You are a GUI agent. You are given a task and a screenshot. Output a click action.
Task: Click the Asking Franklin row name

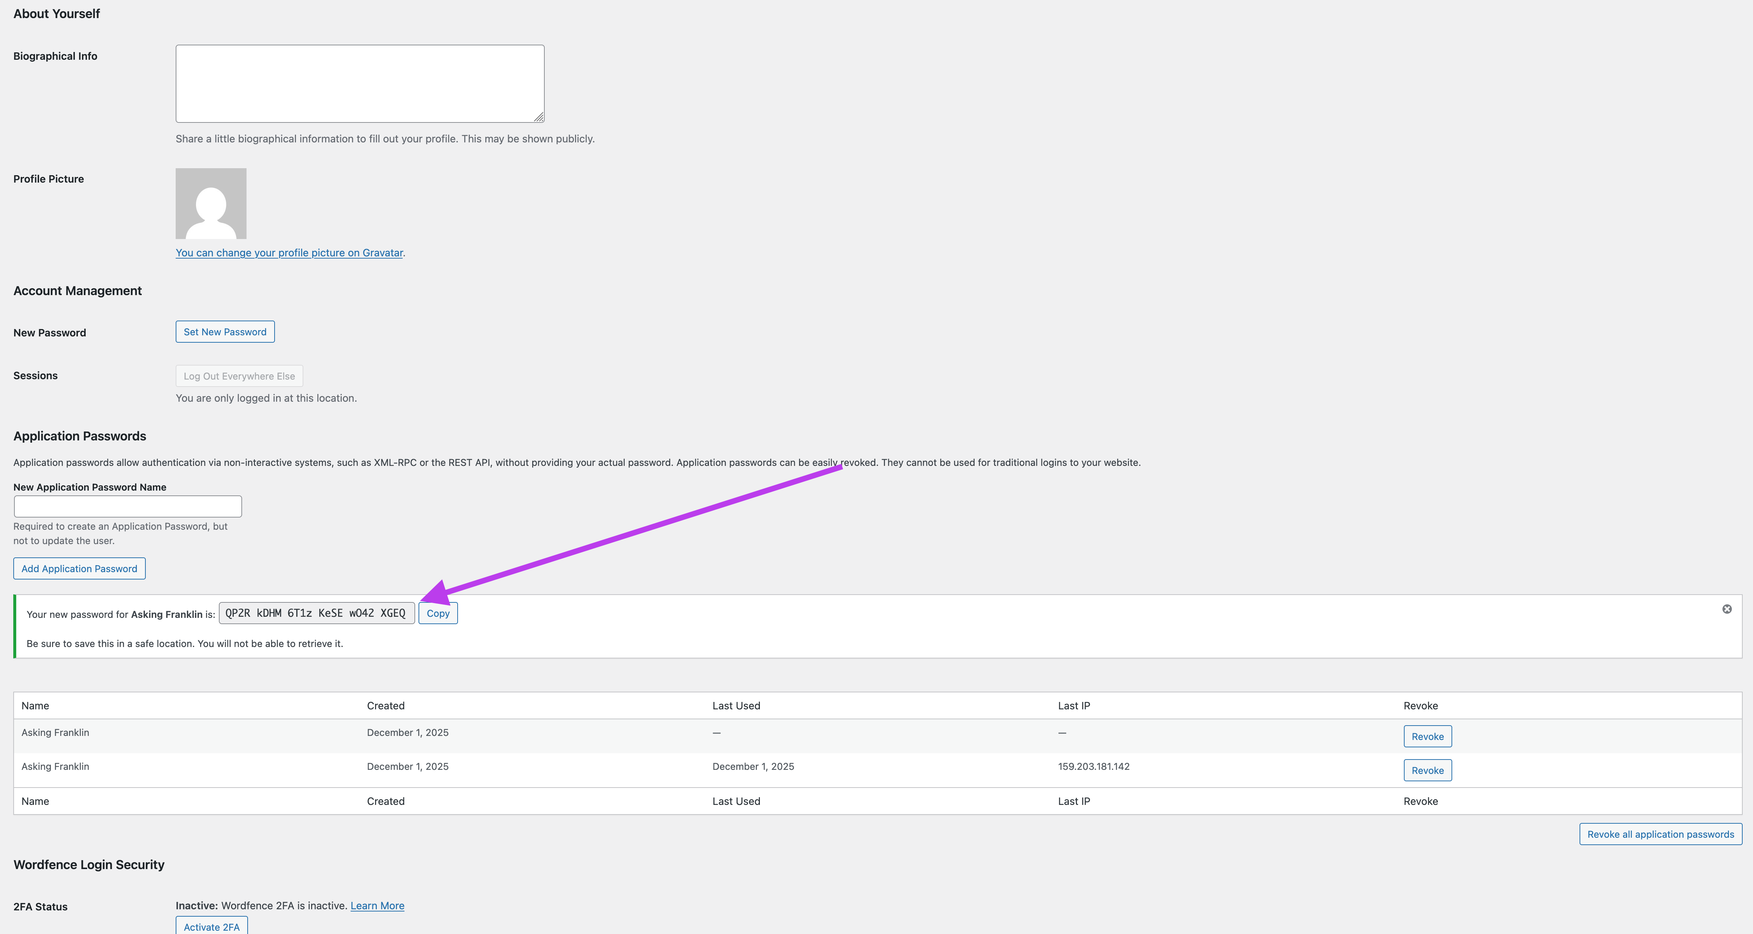pos(55,733)
